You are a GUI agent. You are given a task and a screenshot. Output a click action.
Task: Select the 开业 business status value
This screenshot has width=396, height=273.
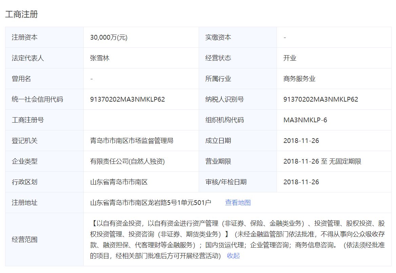tap(290, 58)
